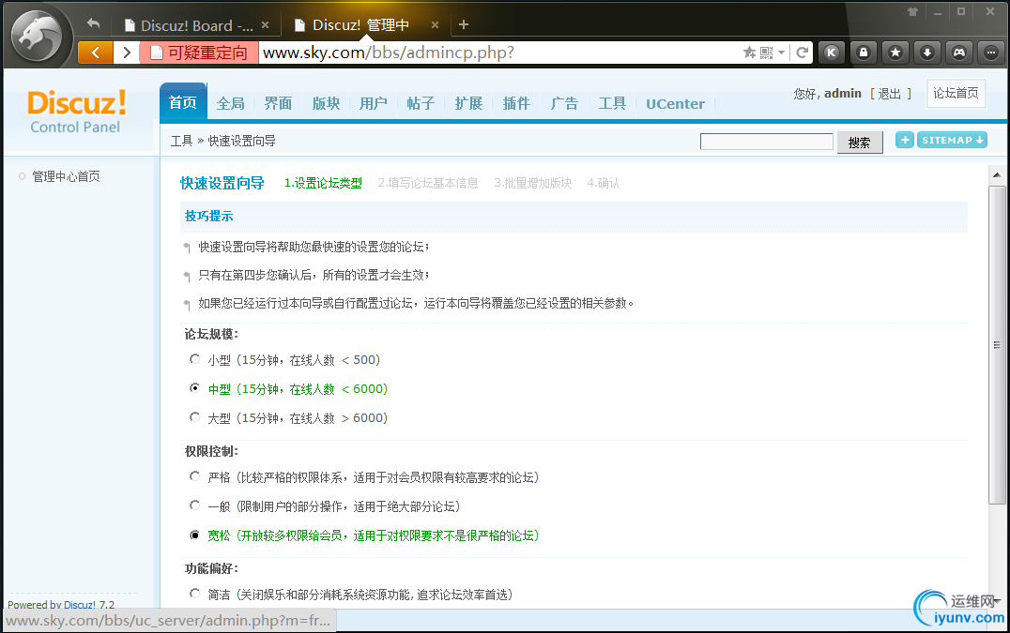Click step 2.填写论坛基本信息

[x=428, y=183]
